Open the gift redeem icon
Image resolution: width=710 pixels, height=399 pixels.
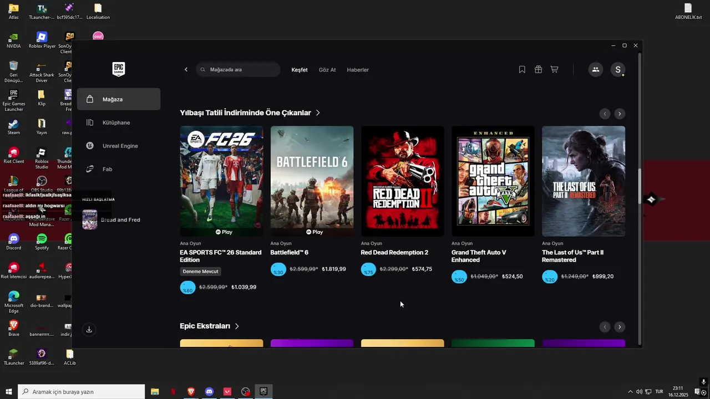[538, 69]
